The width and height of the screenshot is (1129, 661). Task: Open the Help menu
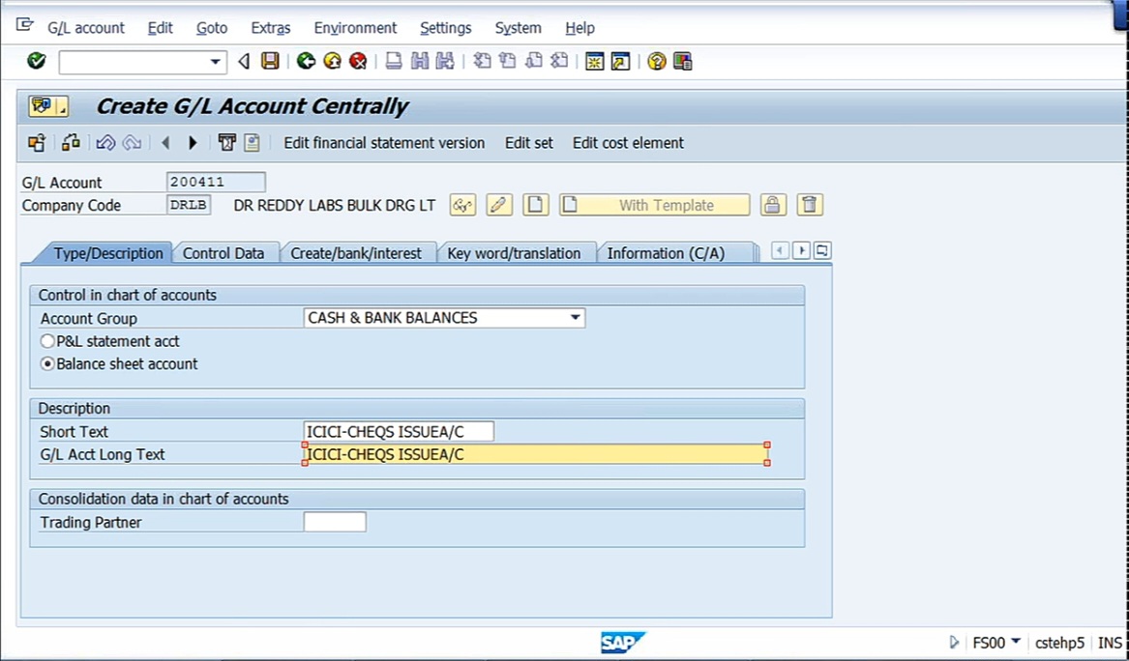pyautogui.click(x=579, y=28)
